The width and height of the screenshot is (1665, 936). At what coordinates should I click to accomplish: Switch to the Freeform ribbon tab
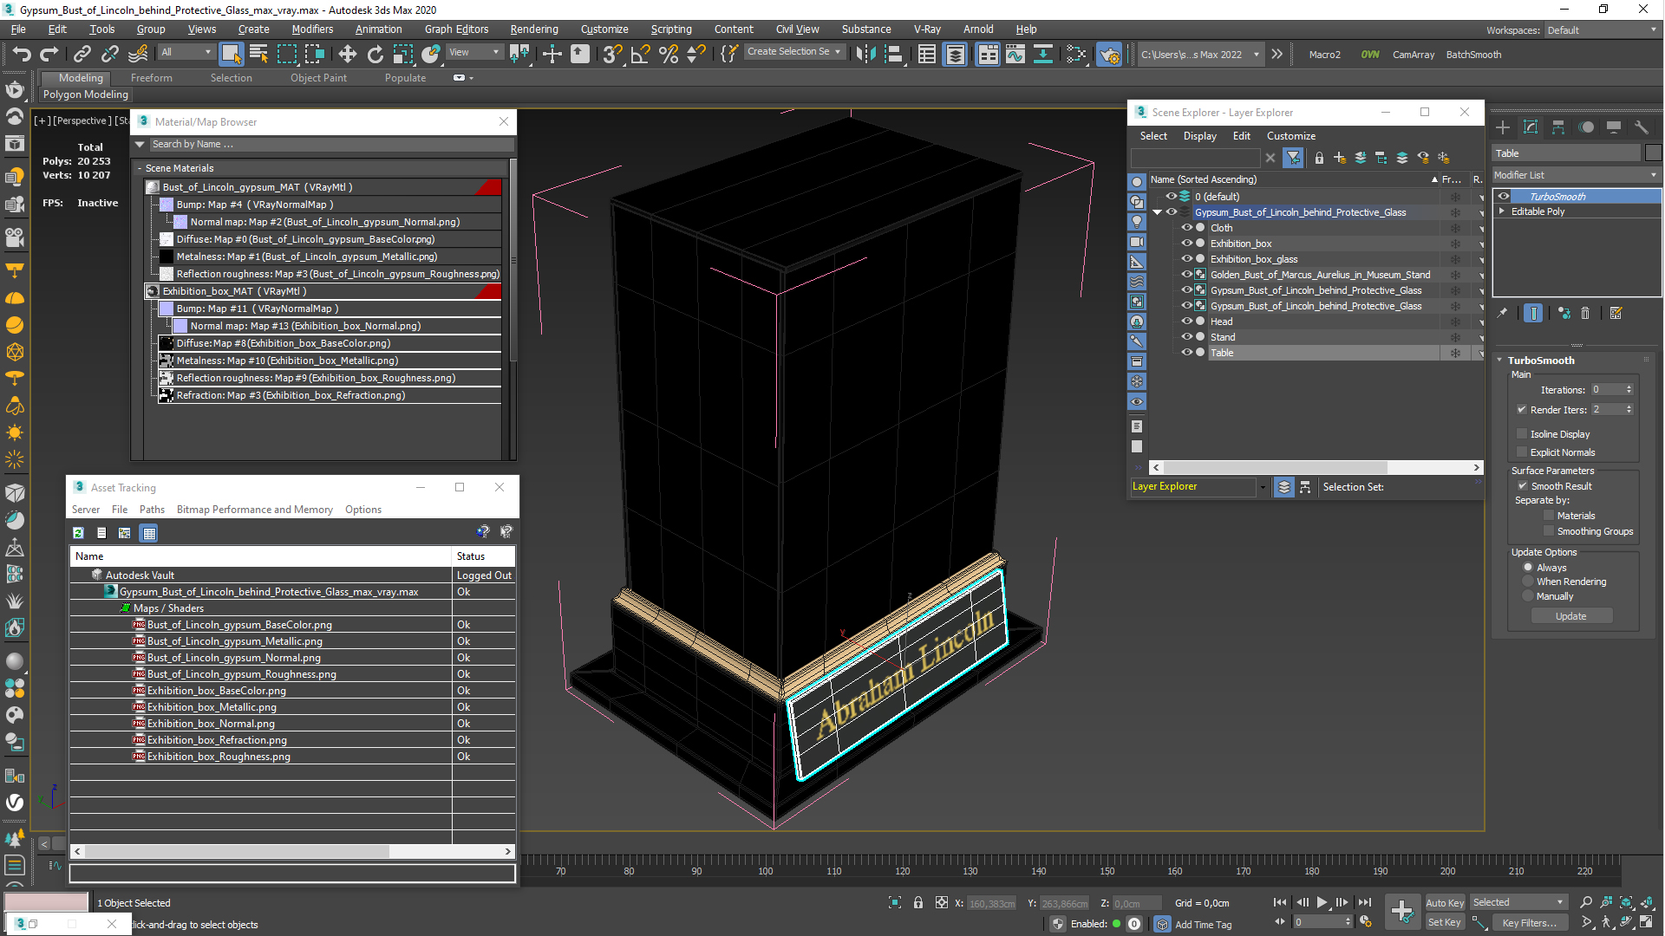coord(151,78)
